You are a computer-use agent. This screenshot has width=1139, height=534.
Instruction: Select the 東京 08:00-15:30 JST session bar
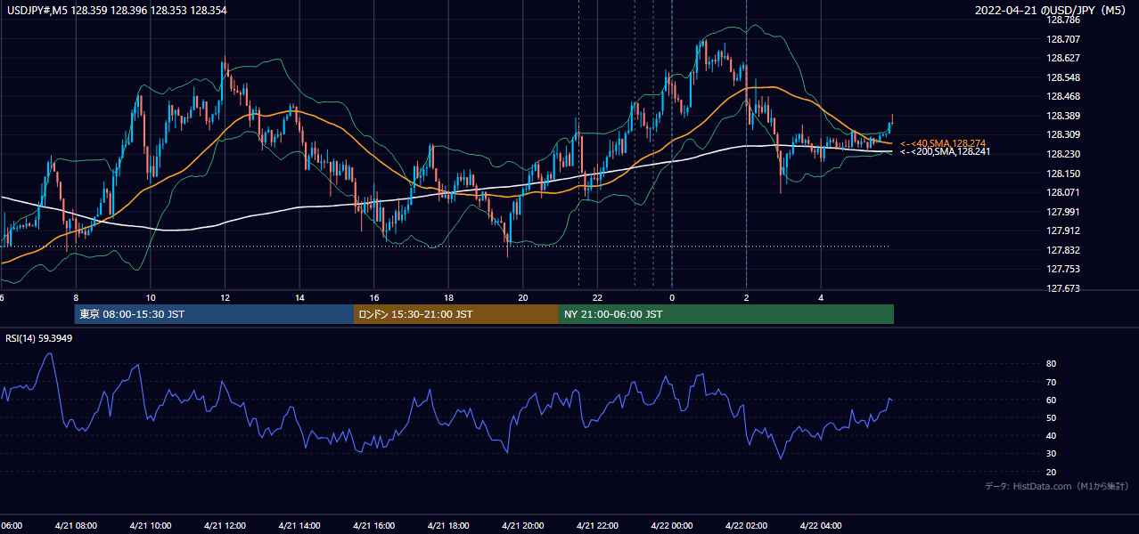[x=214, y=314]
